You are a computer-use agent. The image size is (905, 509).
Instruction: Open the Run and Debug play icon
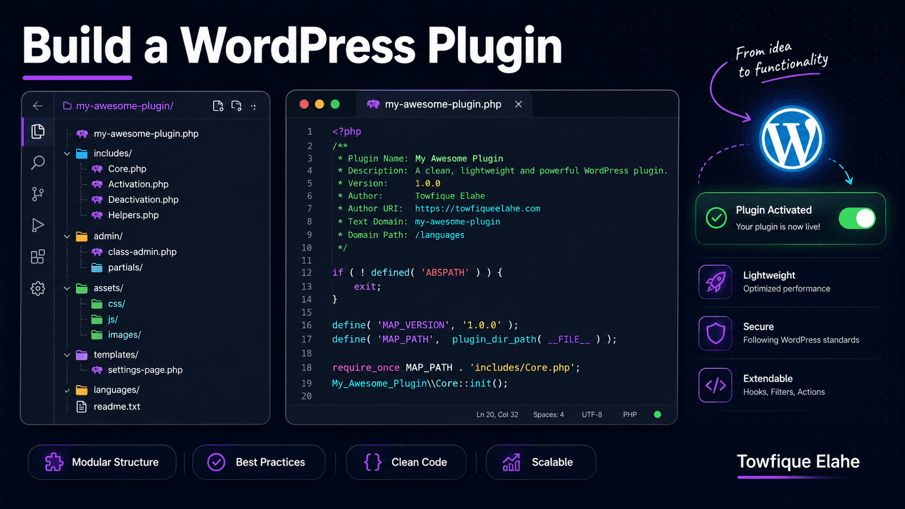[38, 225]
